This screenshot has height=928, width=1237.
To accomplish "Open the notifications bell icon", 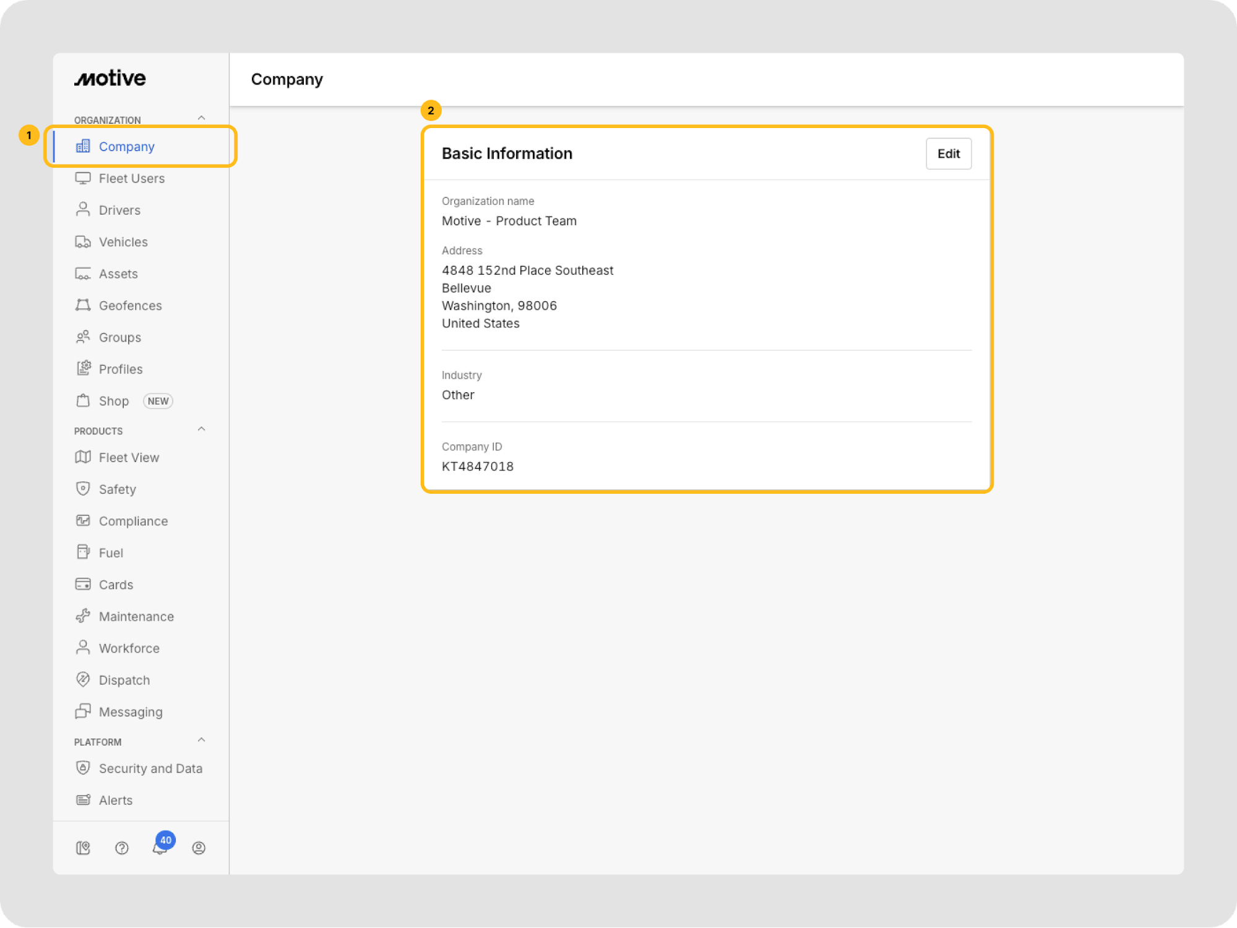I will tap(160, 848).
